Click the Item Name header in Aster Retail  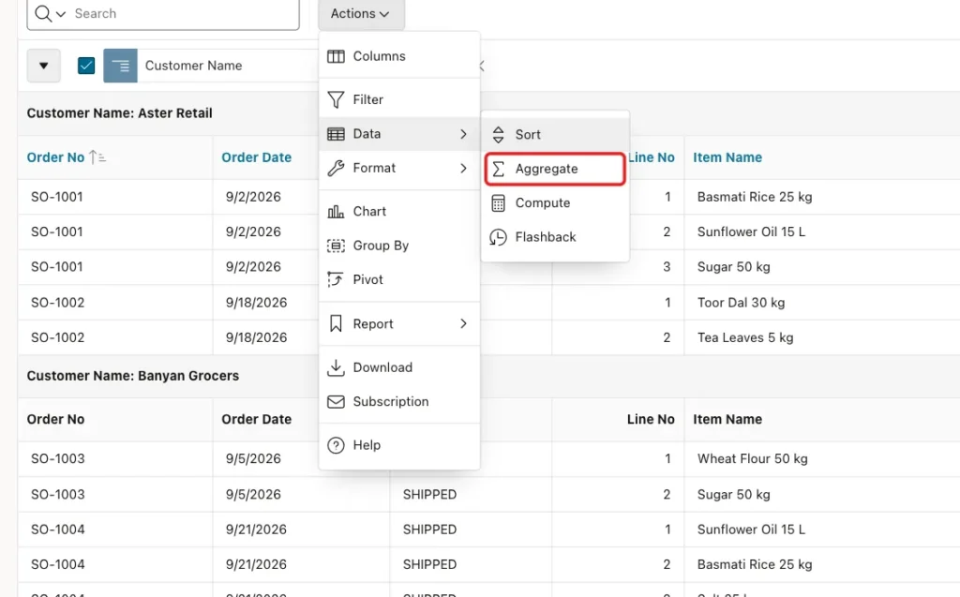pyautogui.click(x=727, y=157)
